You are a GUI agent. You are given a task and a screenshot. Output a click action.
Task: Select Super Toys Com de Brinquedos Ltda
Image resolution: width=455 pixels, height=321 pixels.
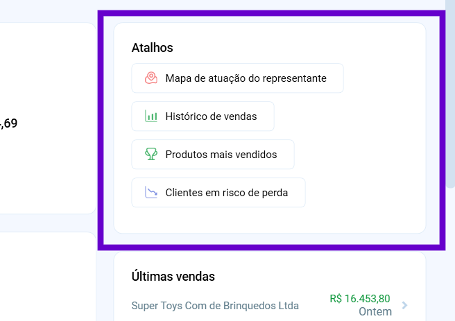(215, 306)
